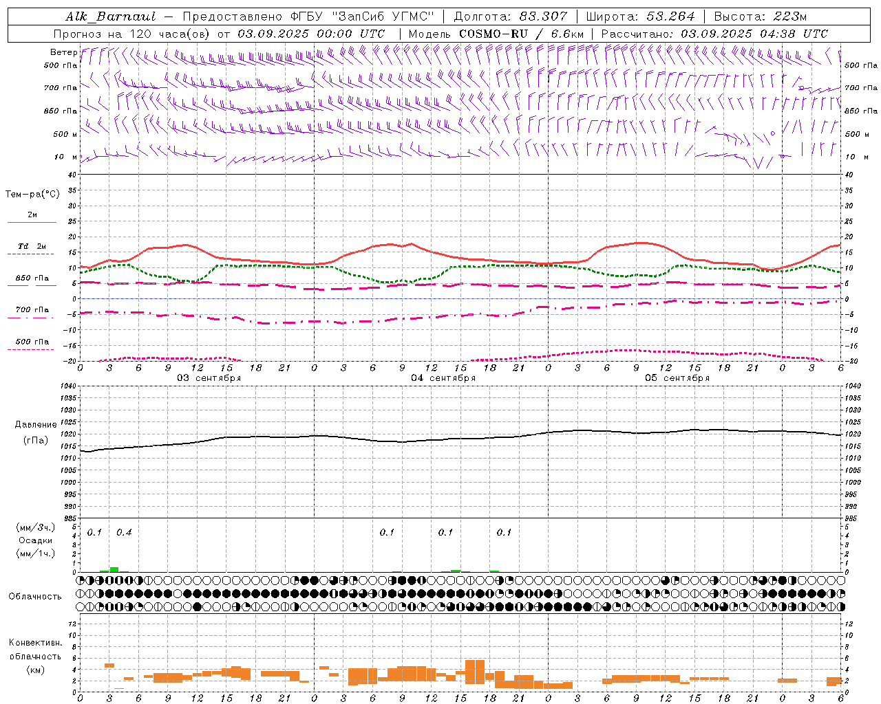Click the '500 гПа' temperature legend entry

(32, 342)
